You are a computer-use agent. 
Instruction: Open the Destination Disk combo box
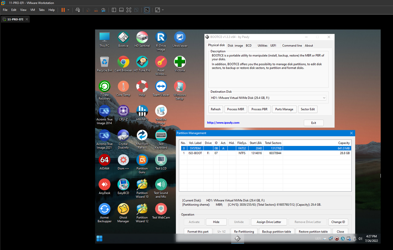268,98
